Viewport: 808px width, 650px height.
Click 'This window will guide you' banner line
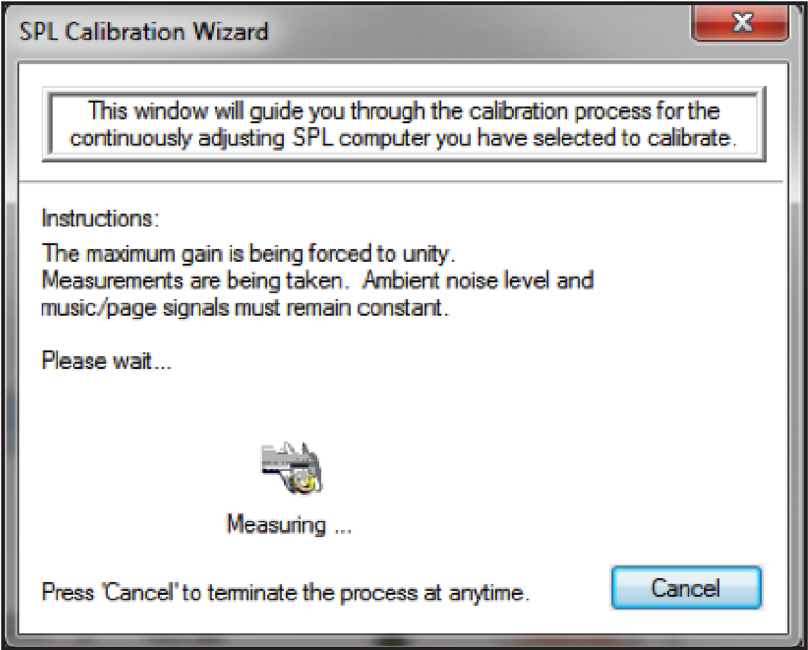[x=403, y=111]
